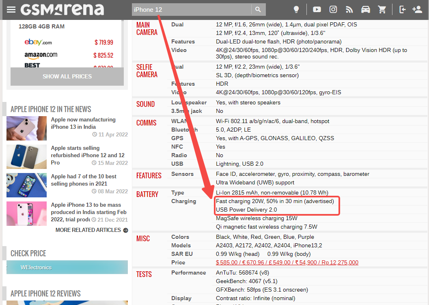Focus the search field containing iPhone 12

point(191,9)
